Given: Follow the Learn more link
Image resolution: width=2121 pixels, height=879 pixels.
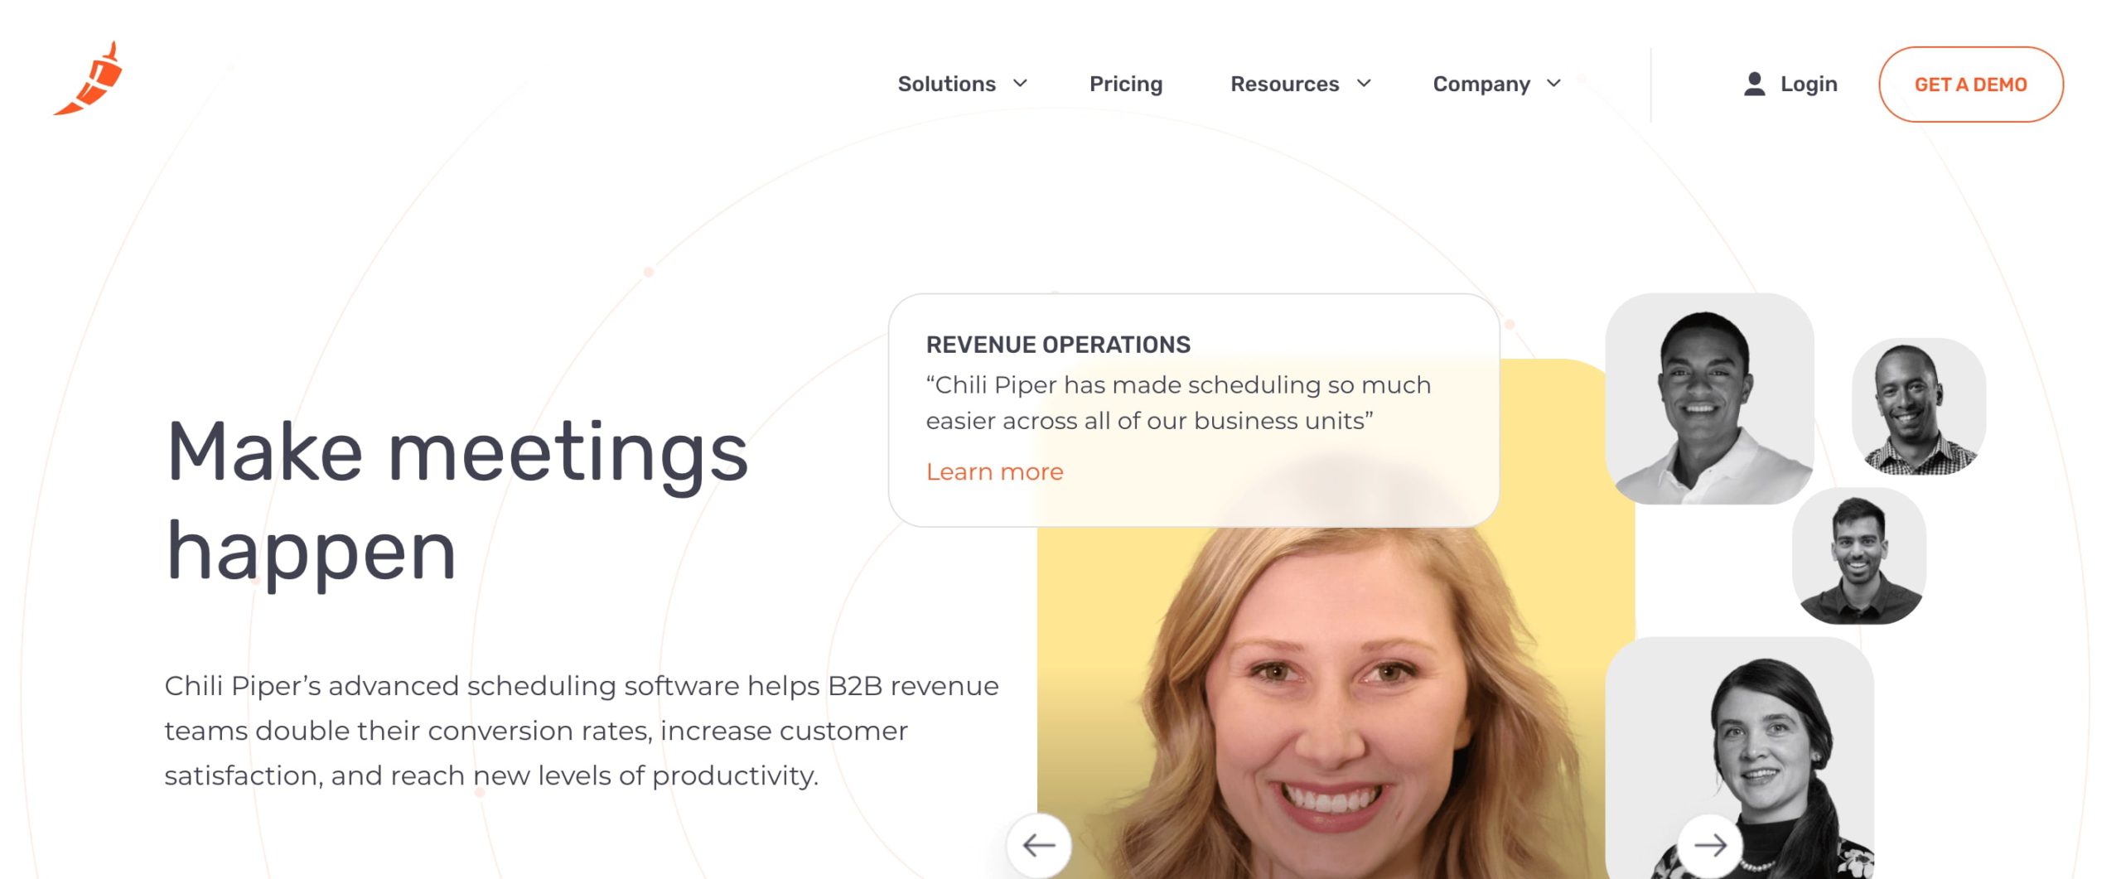Looking at the screenshot, I should pos(994,471).
